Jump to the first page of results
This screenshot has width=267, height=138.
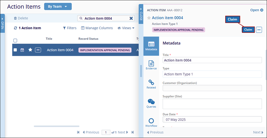pos(78,132)
